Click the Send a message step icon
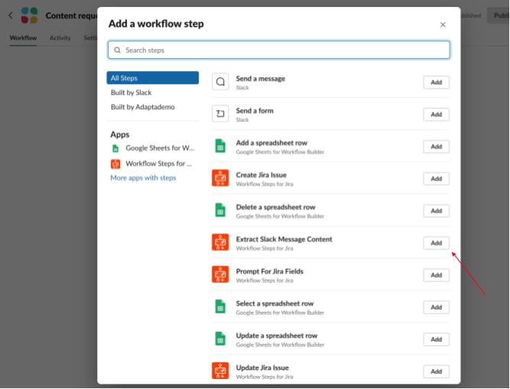Image resolution: width=510 pixels, height=389 pixels. pyautogui.click(x=220, y=82)
